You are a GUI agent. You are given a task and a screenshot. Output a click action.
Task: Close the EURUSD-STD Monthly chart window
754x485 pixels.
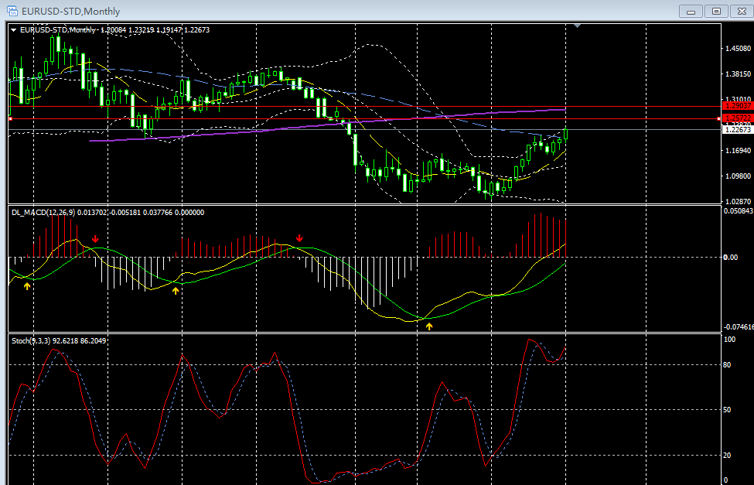pyautogui.click(x=740, y=11)
